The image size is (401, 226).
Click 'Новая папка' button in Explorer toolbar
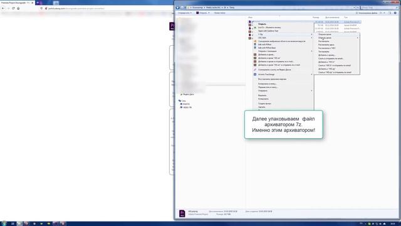click(219, 13)
